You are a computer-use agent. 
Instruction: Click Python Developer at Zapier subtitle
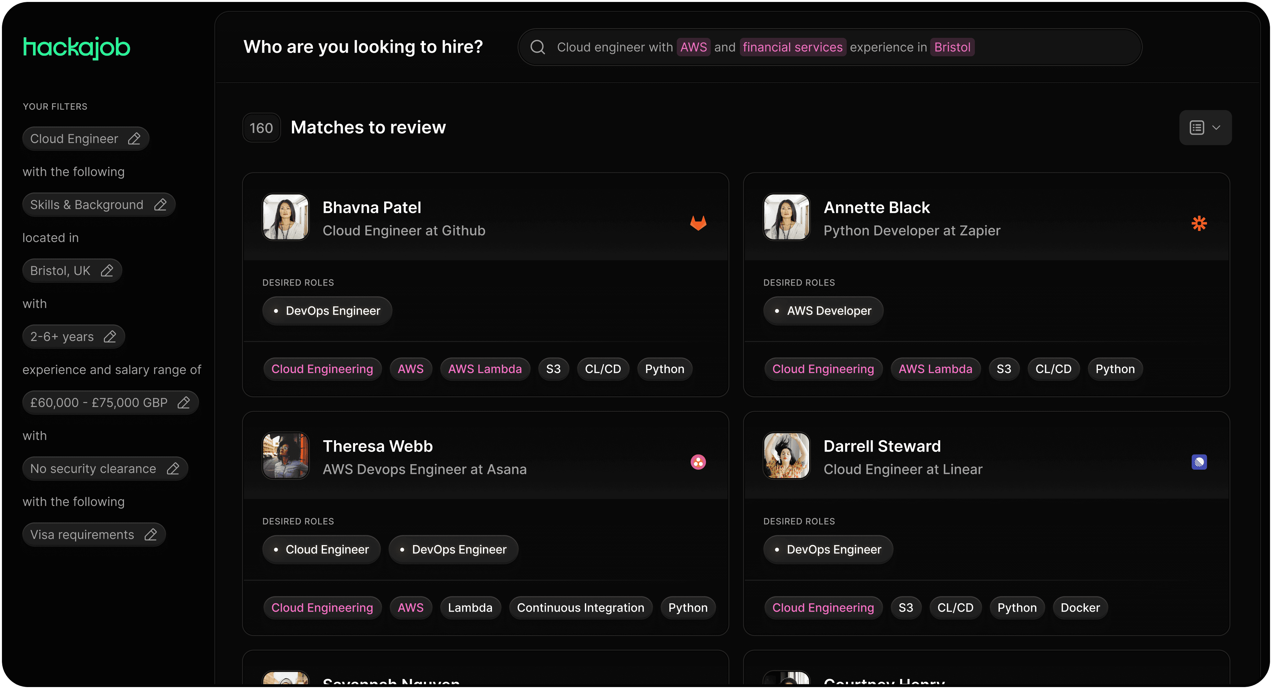tap(912, 231)
